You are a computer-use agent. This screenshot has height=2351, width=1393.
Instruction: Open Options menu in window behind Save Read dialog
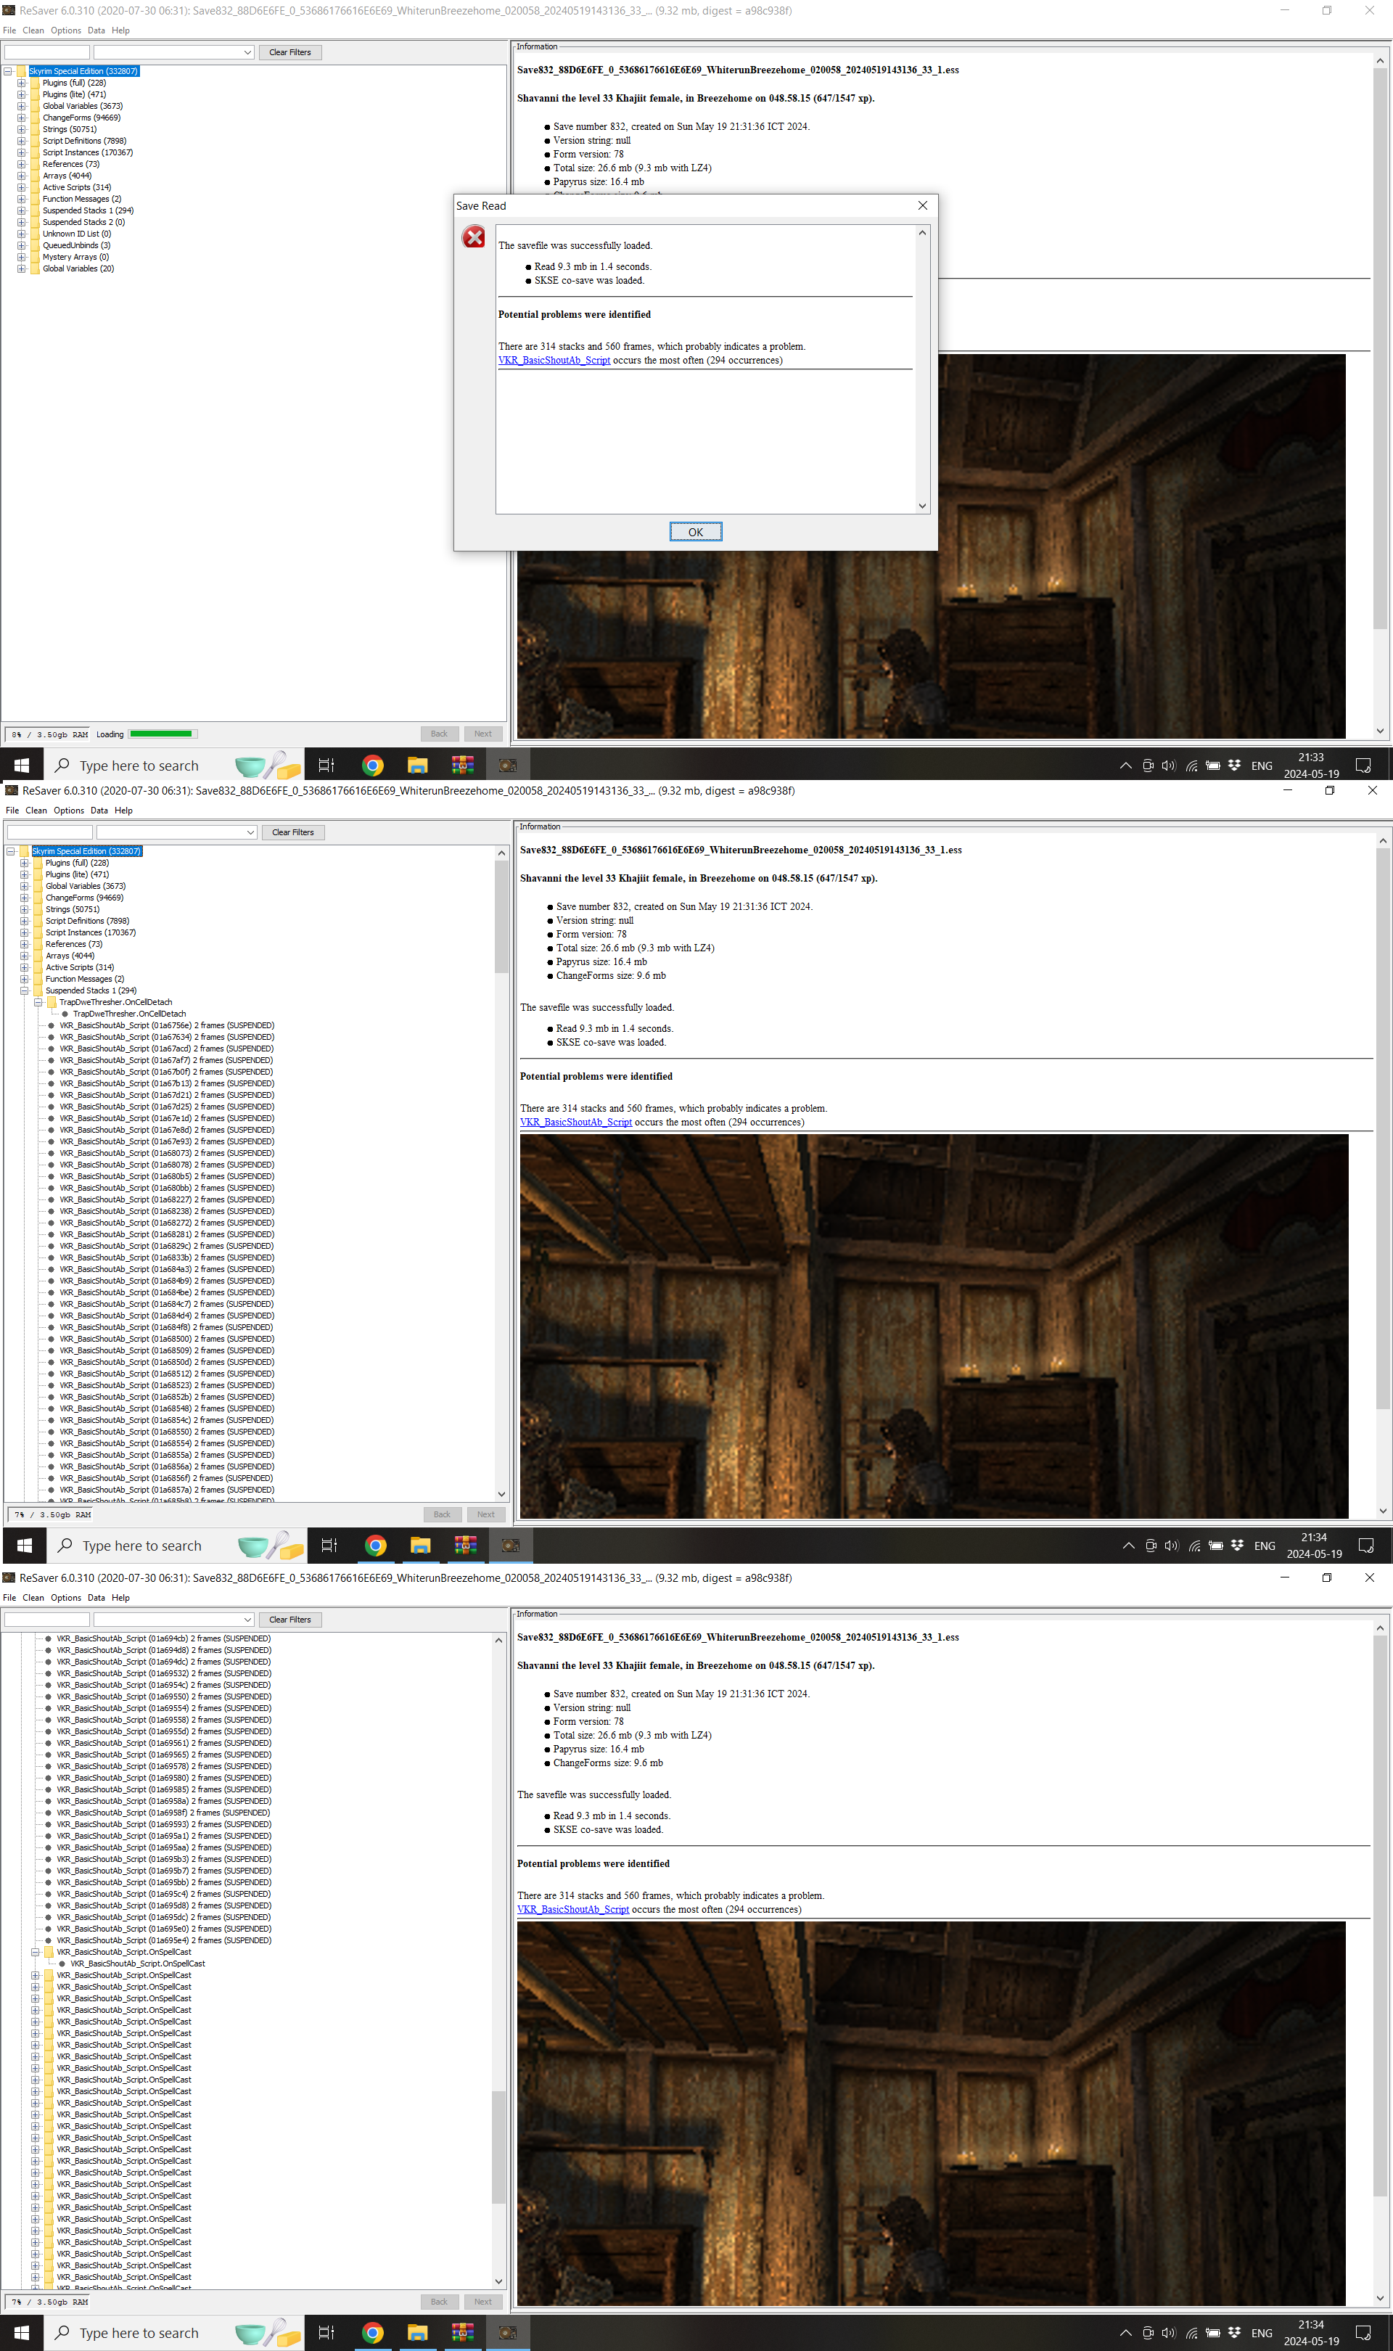pyautogui.click(x=66, y=30)
